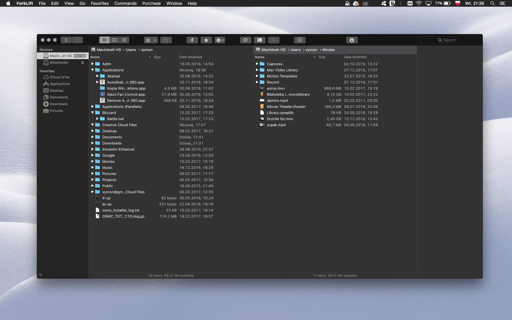Click the Wi-Fi status icon
Screen dimensions: 512x320
pyautogui.click(x=419, y=3)
